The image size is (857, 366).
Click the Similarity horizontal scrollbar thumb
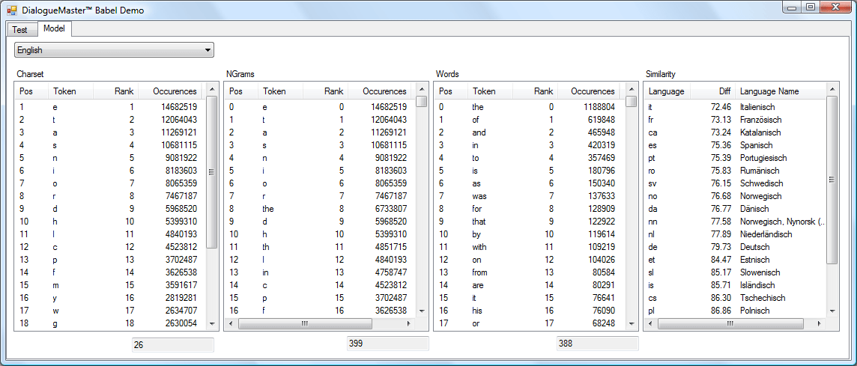[x=730, y=324]
